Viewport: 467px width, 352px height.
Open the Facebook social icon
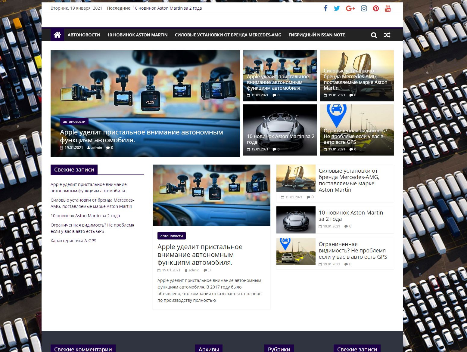point(325,8)
